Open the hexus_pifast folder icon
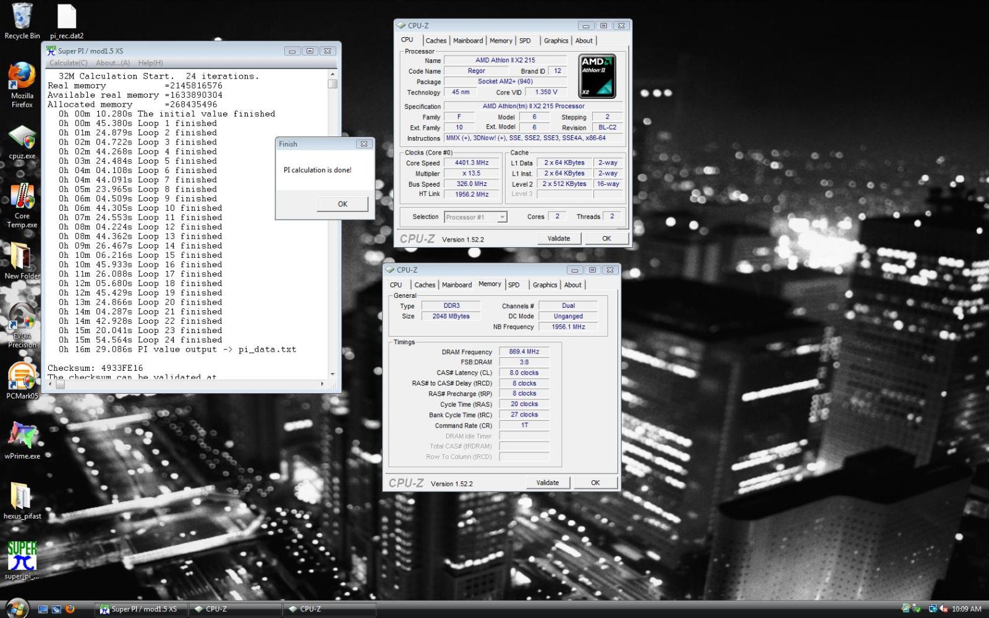989x618 pixels. 22,501
